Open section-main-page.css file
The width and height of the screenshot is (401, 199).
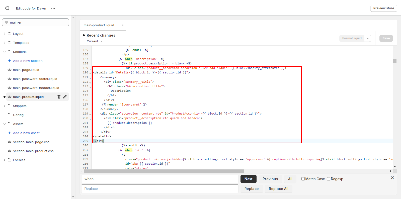(31, 142)
